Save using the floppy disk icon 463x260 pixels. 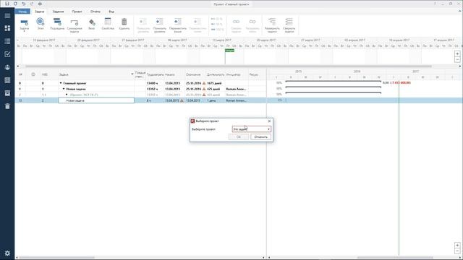click(x=7, y=4)
